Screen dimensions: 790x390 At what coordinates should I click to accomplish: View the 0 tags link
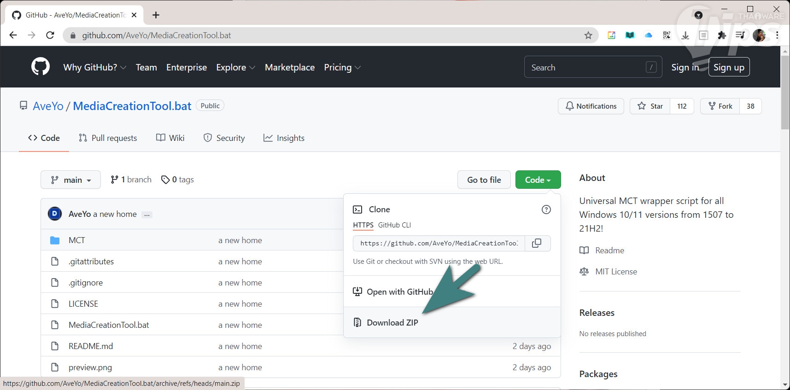point(177,180)
